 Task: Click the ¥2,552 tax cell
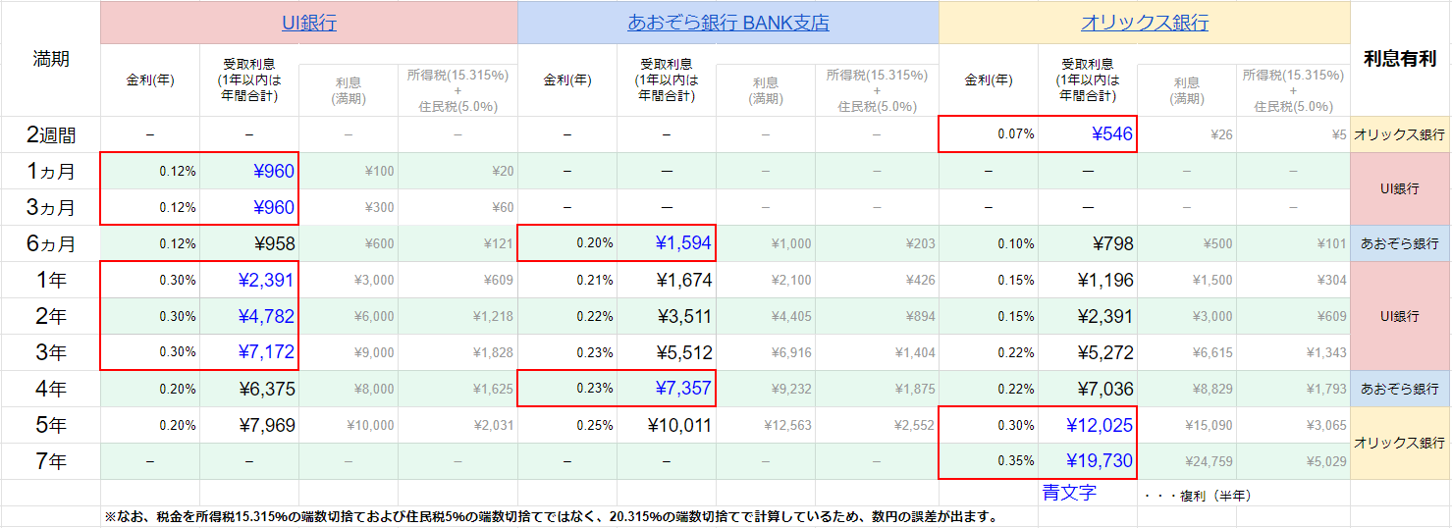tap(877, 425)
